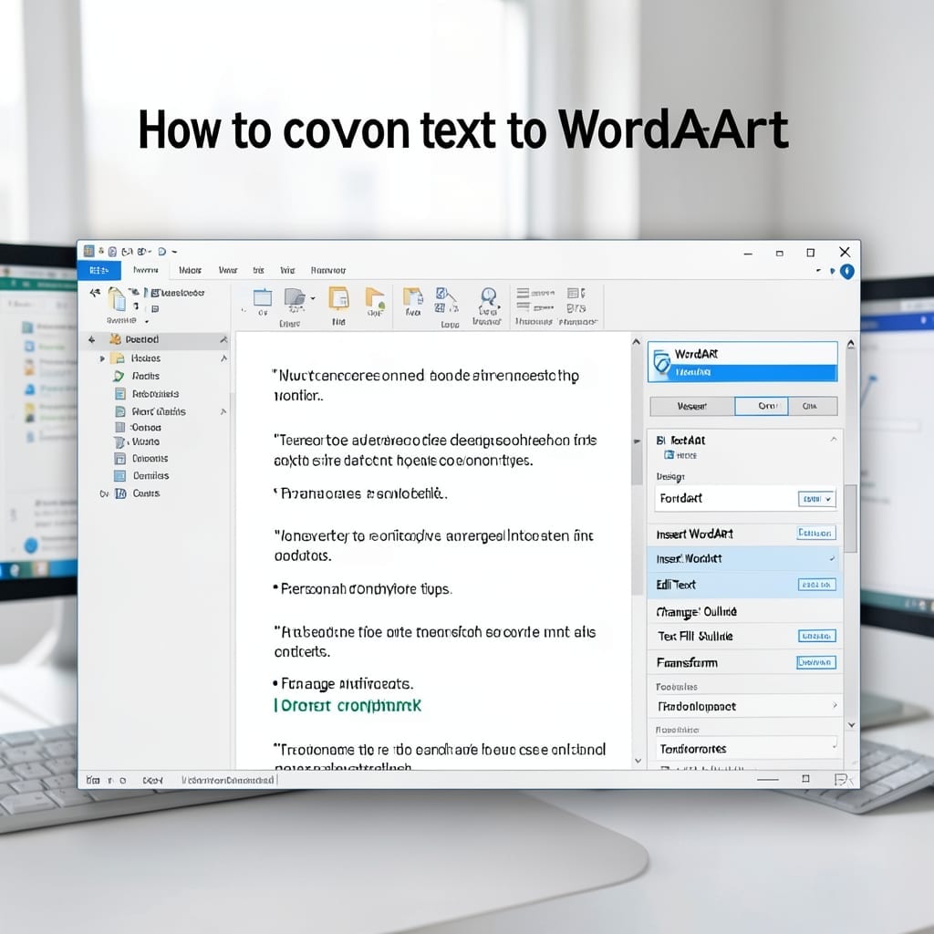The width and height of the screenshot is (934, 934).
Task: Click the icon beside Worno
Action: coord(119,442)
